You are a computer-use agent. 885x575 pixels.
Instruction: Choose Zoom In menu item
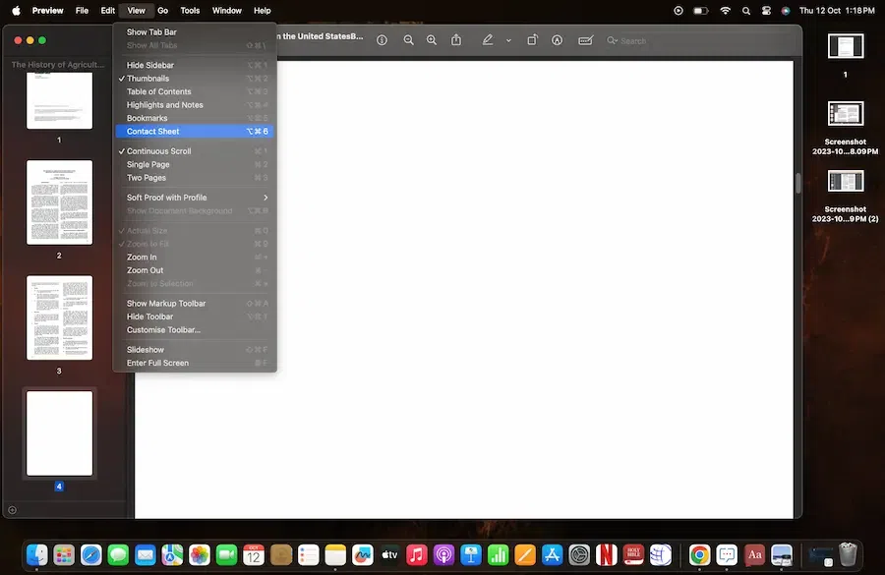pos(195,258)
